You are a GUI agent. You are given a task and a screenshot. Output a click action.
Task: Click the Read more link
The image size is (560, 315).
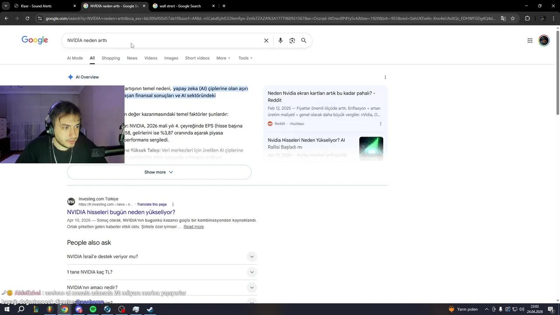[x=193, y=227]
